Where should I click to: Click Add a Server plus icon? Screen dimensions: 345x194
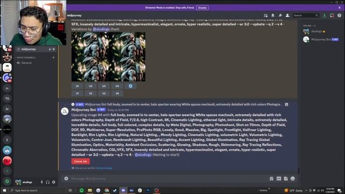[x=7, y=171]
